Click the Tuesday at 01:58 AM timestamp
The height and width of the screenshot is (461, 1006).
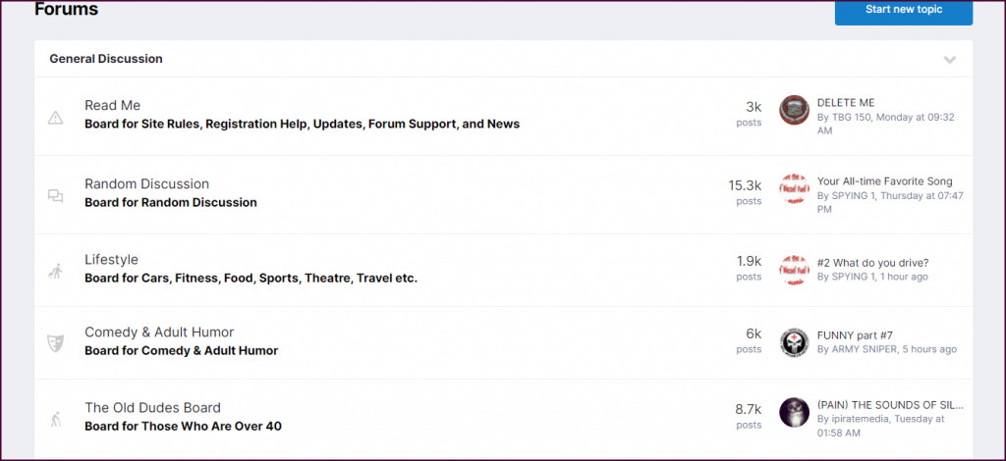(881, 426)
